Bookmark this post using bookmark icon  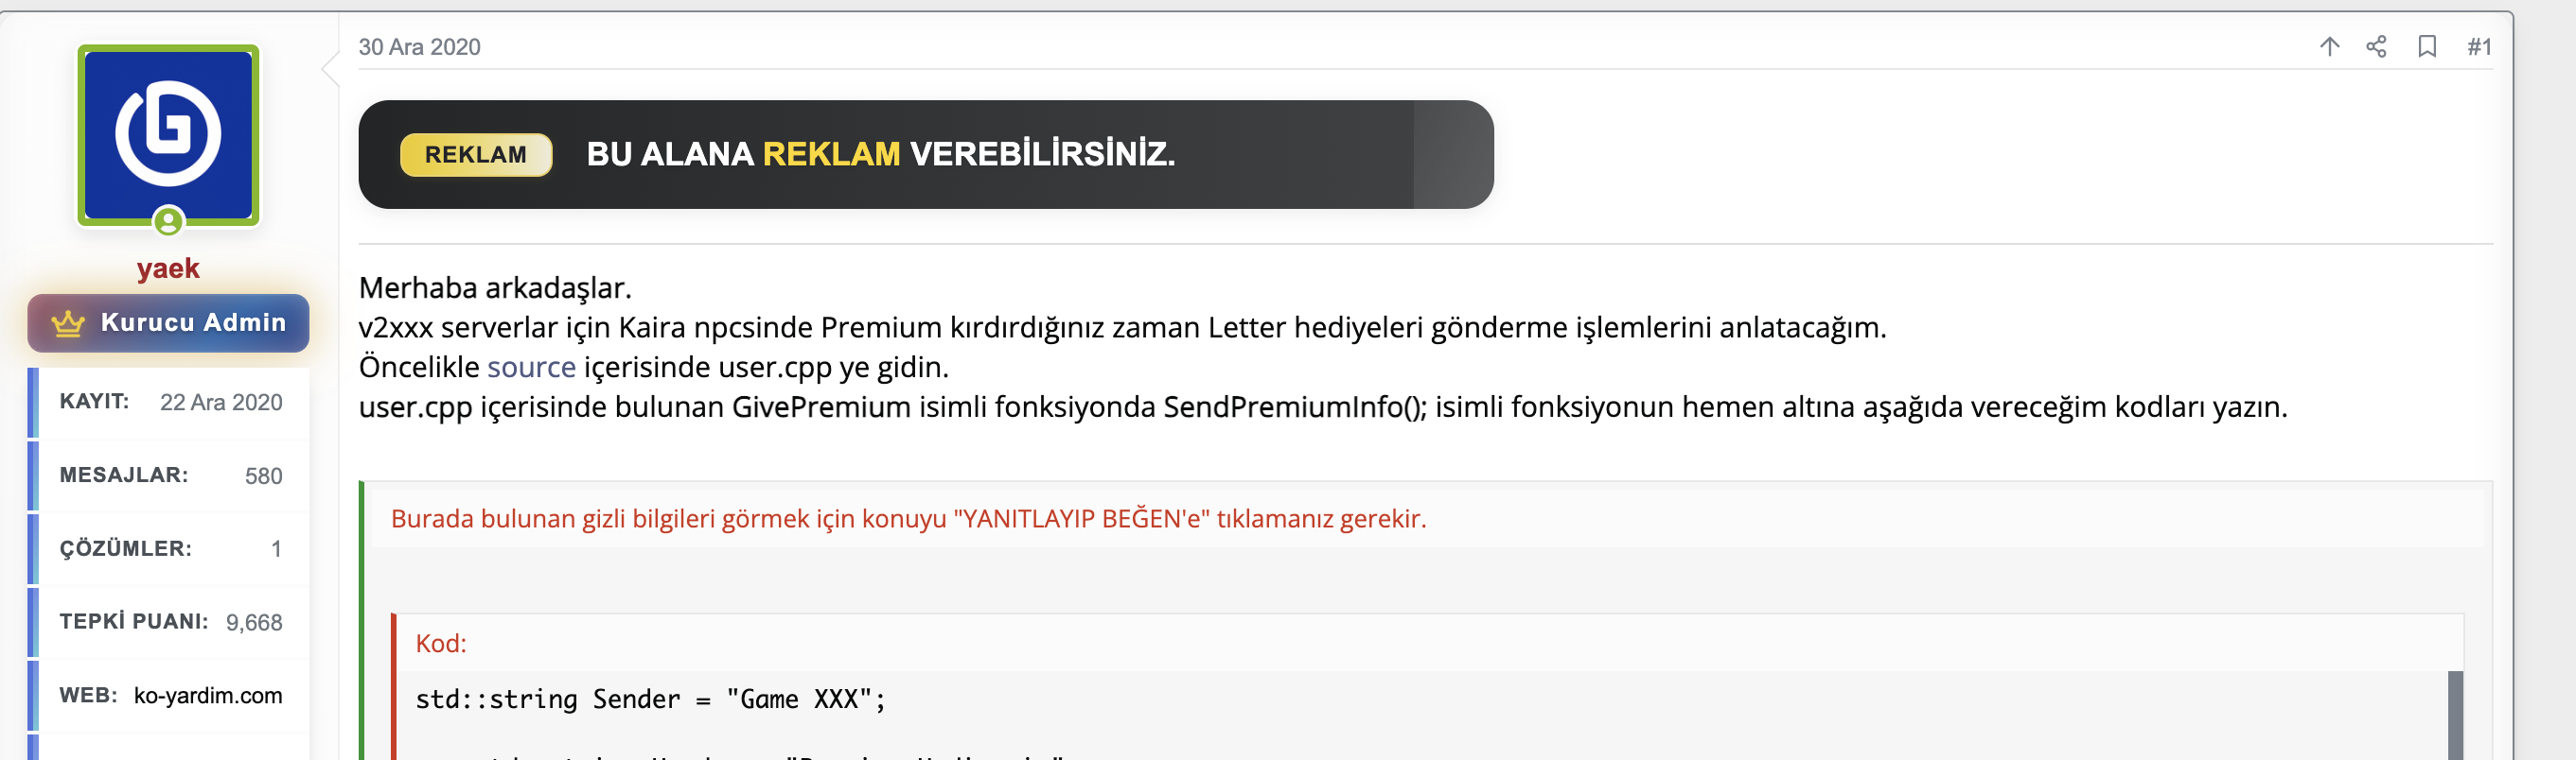2427,47
